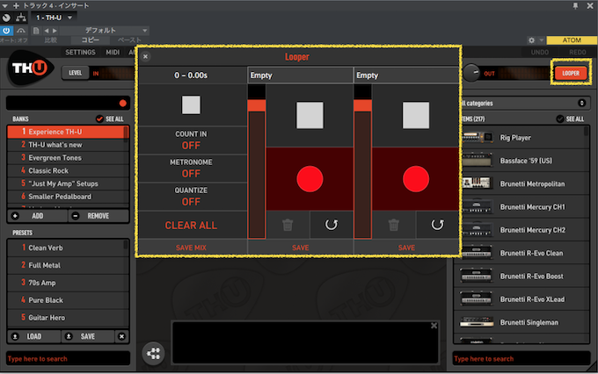
Task: Select previous preset arrow
Action: [x=46, y=31]
